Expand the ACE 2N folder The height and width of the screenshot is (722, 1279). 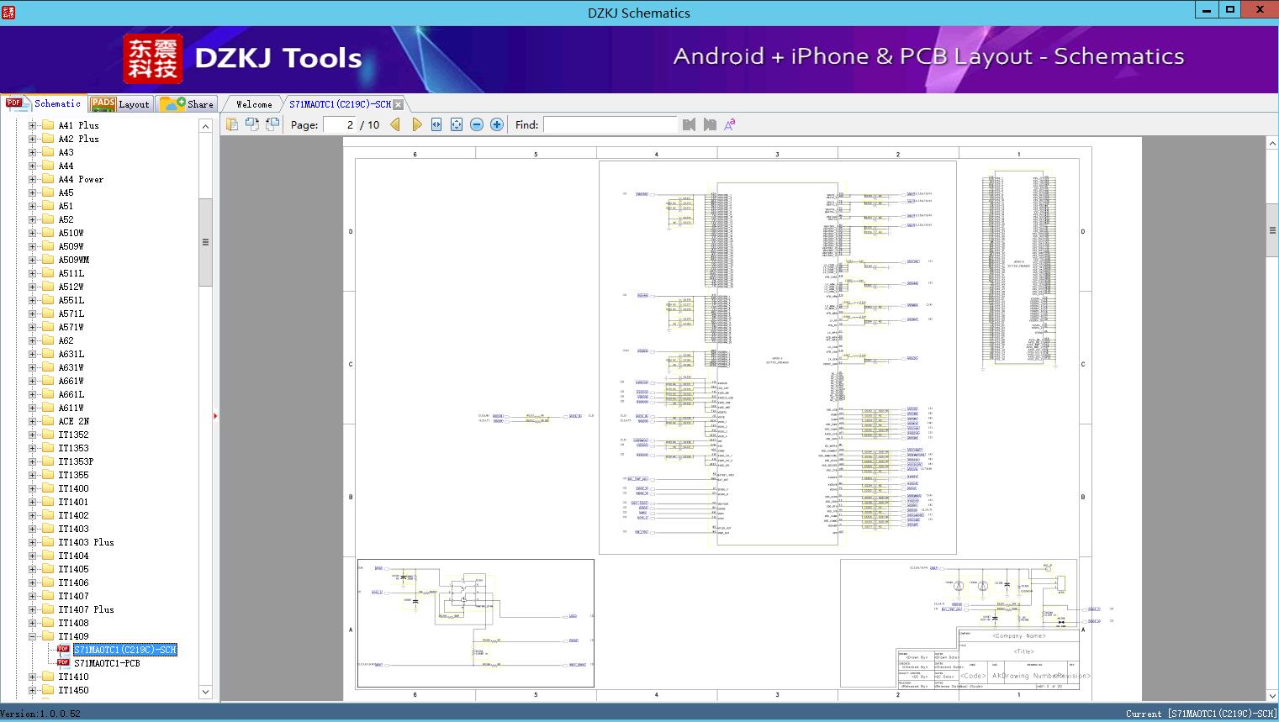point(32,421)
